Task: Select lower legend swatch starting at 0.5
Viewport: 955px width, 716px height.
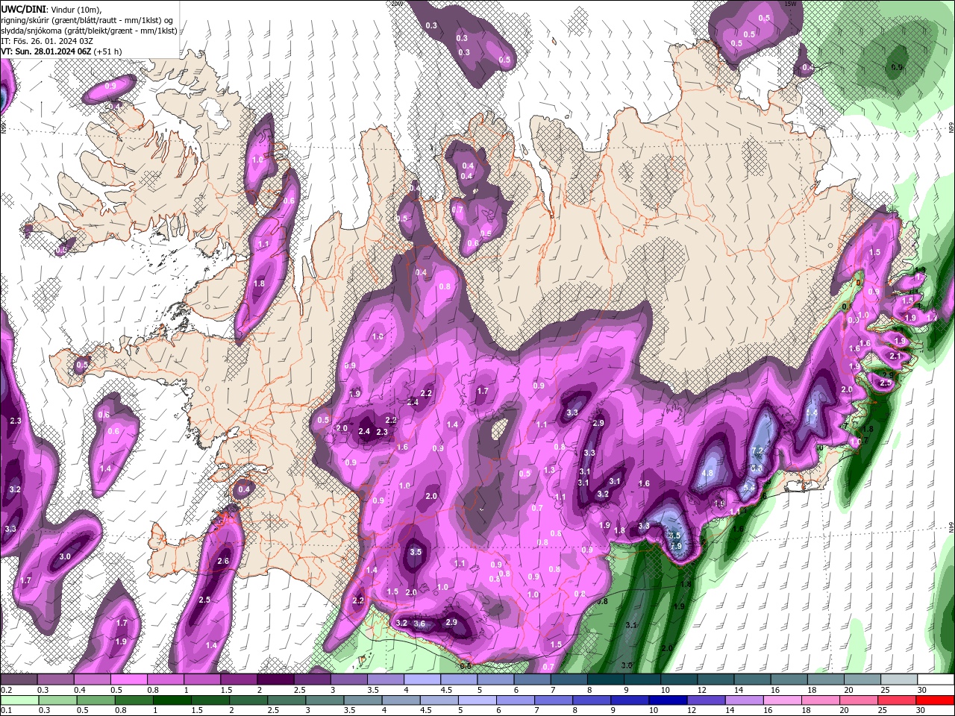Action: [96, 700]
